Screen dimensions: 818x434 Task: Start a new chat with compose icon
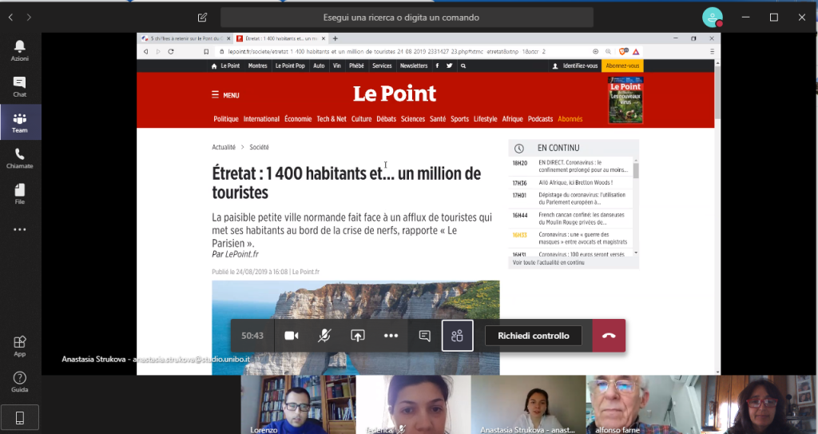click(202, 18)
